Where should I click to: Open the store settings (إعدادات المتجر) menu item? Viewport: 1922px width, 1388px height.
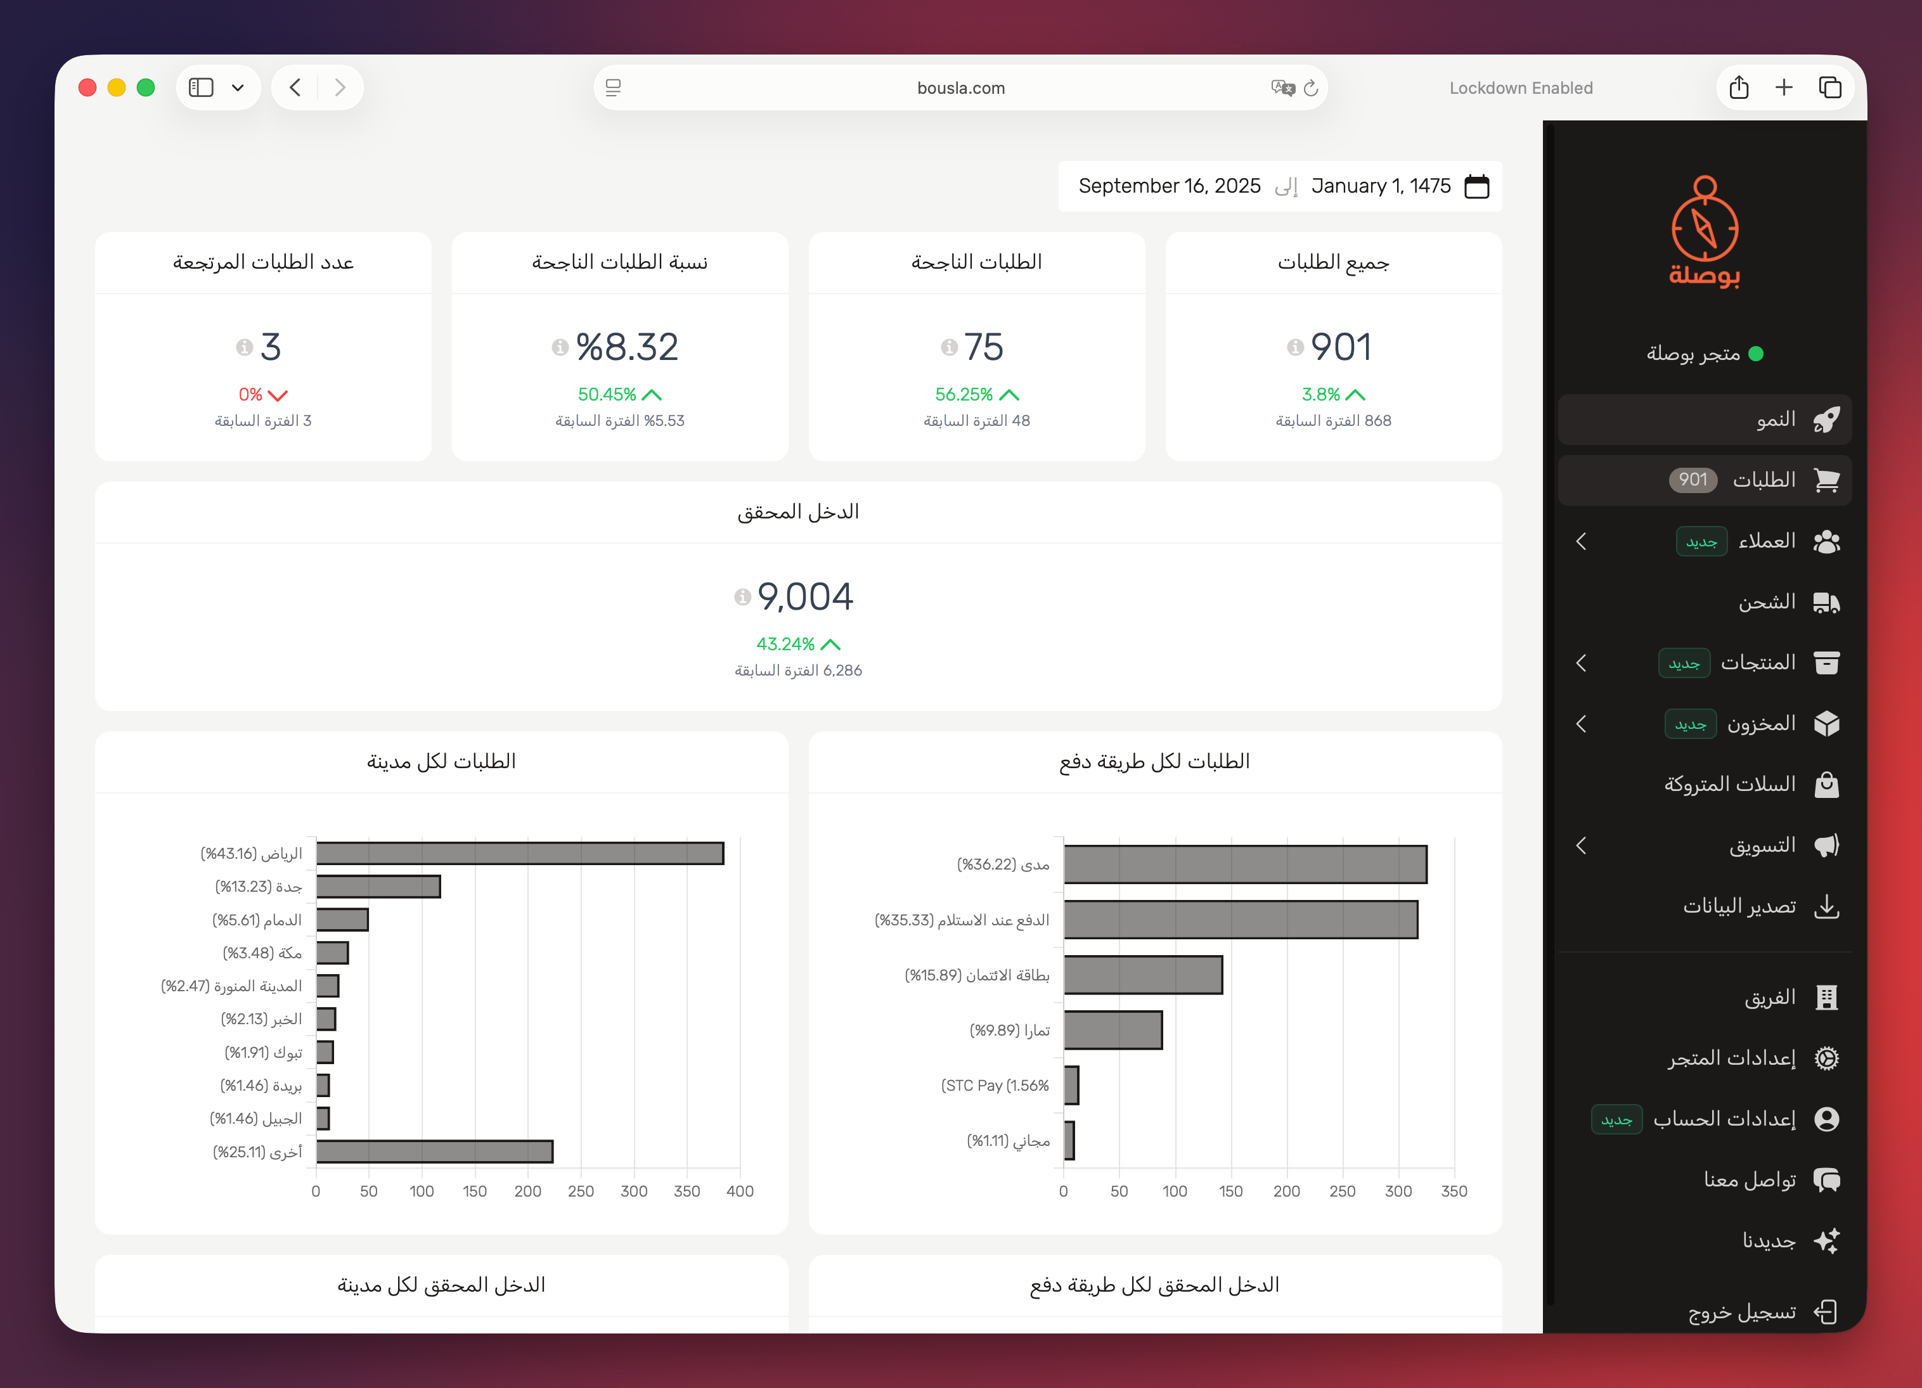[1731, 1058]
